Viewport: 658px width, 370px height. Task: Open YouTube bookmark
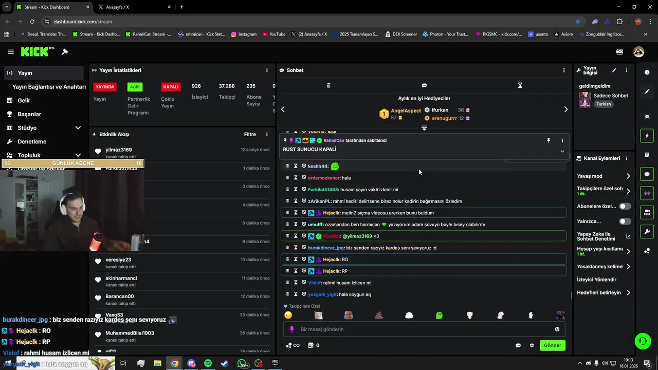coord(273,34)
